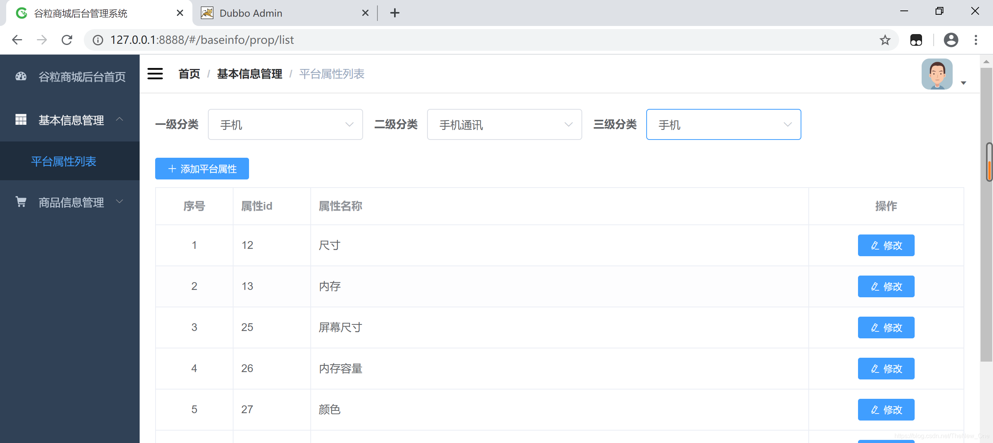Image resolution: width=993 pixels, height=443 pixels.
Task: Click 修改 on the 颜色 attribute row
Action: pos(886,409)
